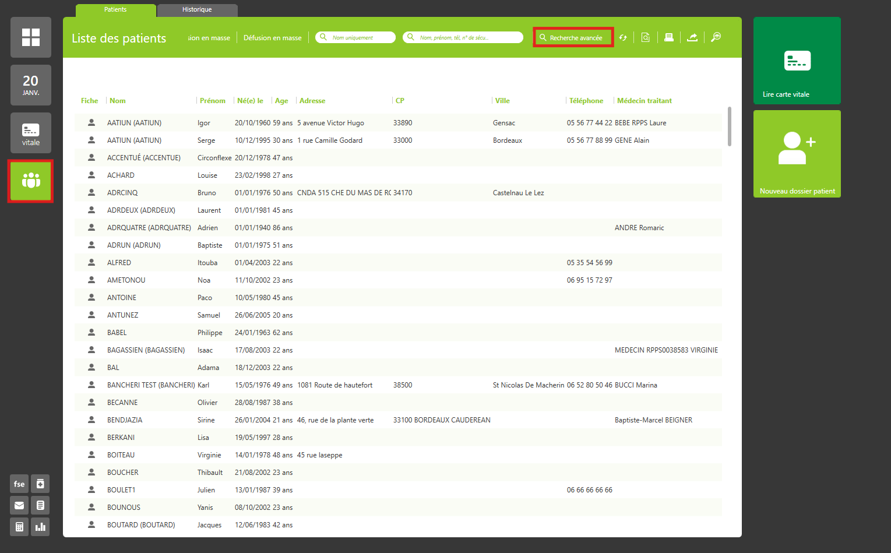891x553 pixels.
Task: Select the Patients tab
Action: pos(115,10)
